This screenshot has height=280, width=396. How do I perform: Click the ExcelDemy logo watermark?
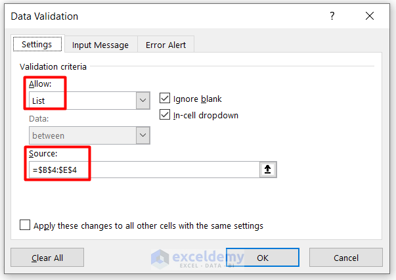(196, 257)
